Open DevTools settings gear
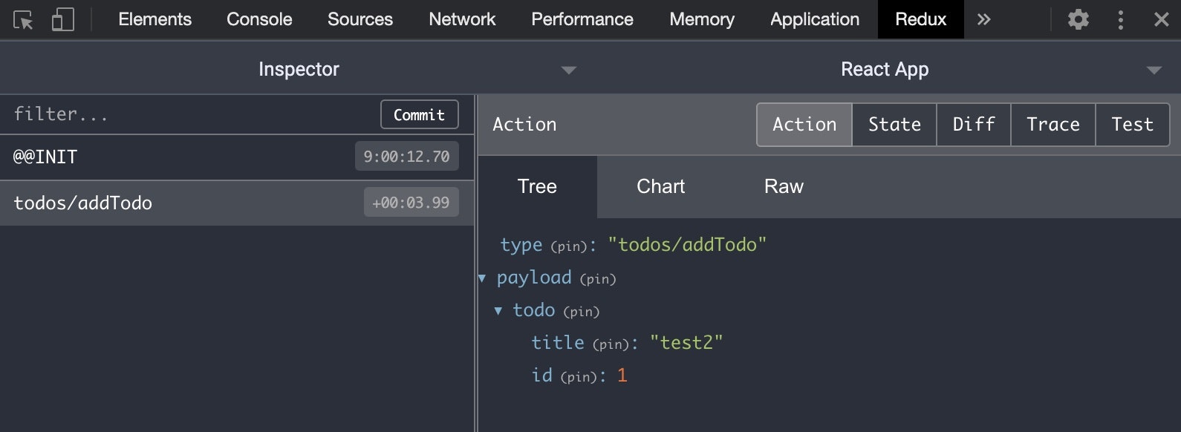Viewport: 1181px width, 432px height. tap(1078, 19)
